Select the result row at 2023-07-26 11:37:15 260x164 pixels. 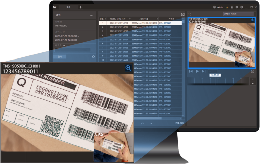[x=140, y=27]
